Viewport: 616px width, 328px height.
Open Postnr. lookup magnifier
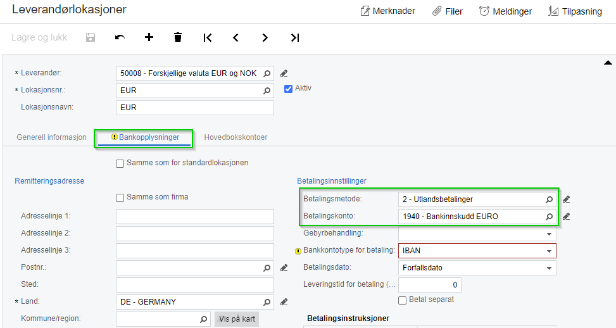[x=267, y=268]
